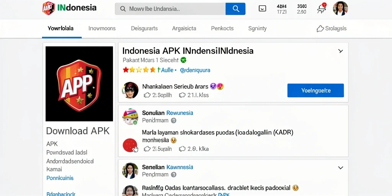392x196 pixels.
Task: Click Sanelian Kawnnesia user avatar
Action: [130, 171]
